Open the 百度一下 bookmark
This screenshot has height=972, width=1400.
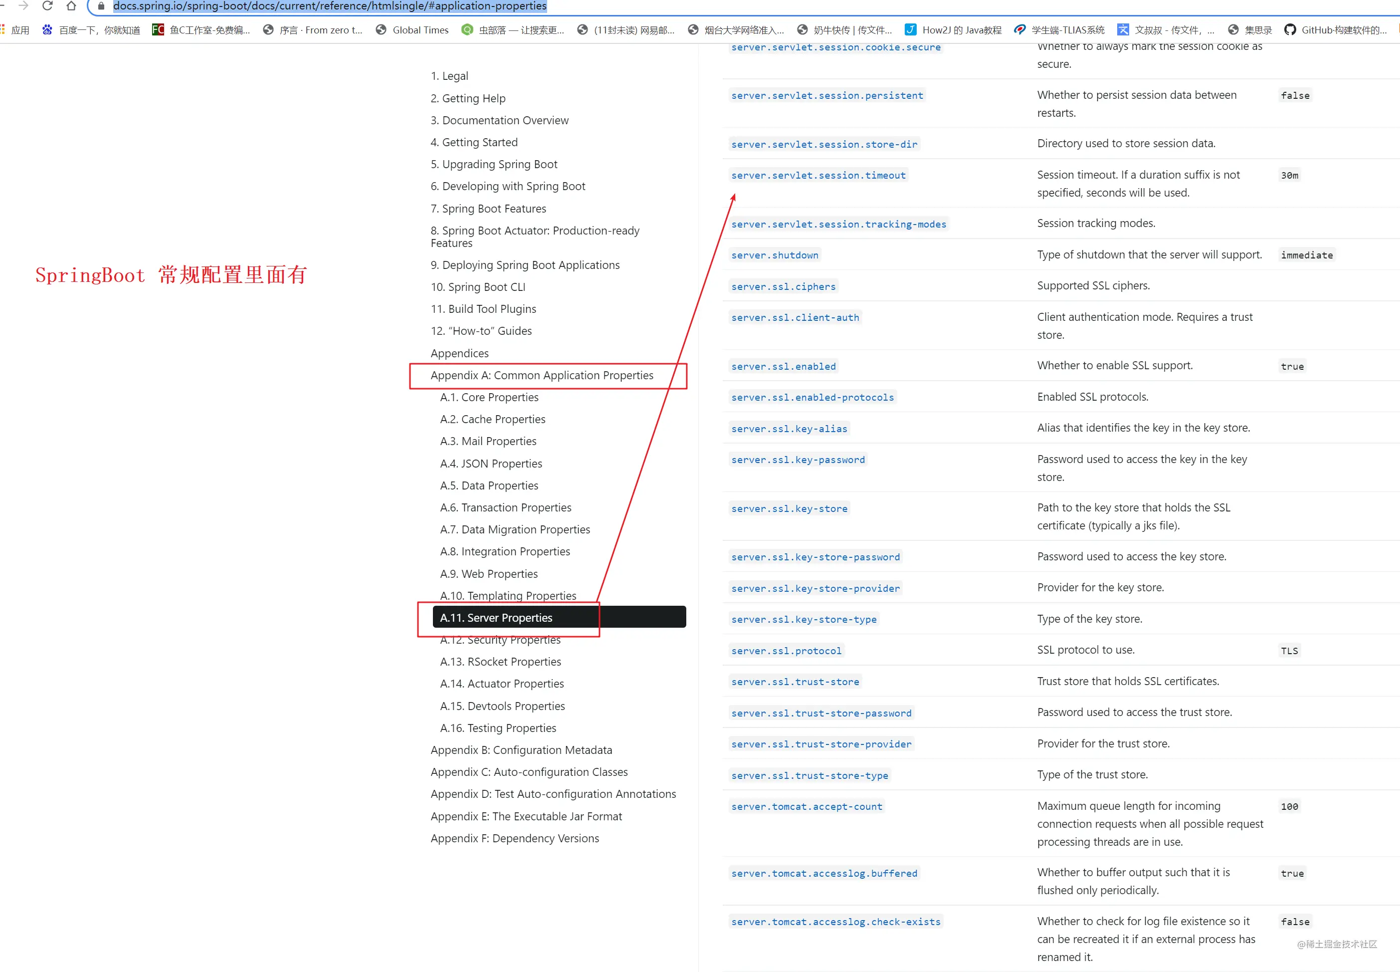coord(91,30)
